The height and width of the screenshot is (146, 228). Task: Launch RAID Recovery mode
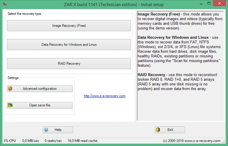click(x=69, y=64)
